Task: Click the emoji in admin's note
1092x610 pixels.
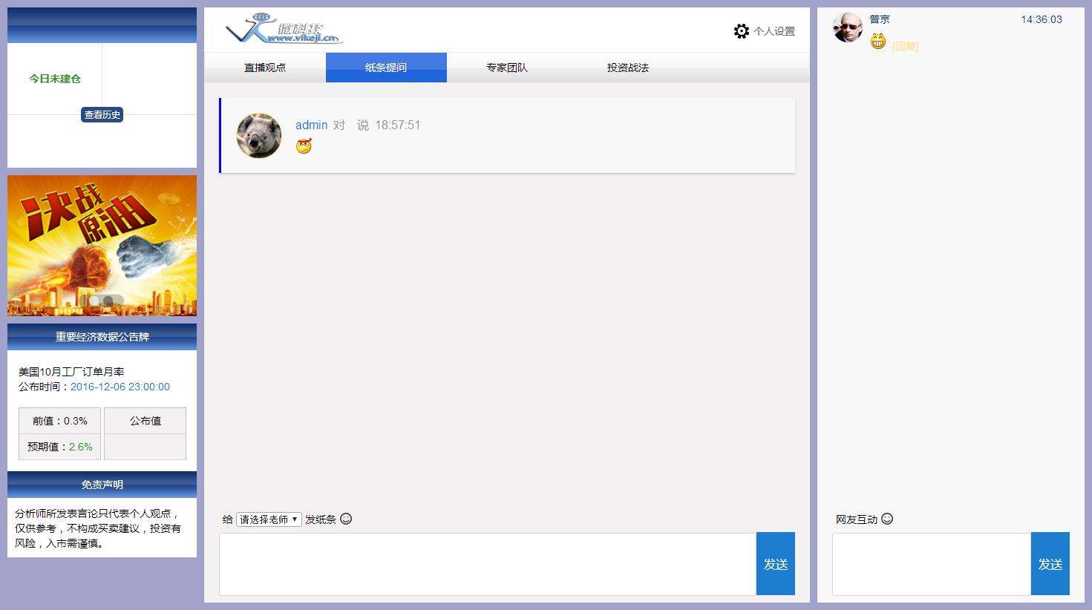Action: 304,145
